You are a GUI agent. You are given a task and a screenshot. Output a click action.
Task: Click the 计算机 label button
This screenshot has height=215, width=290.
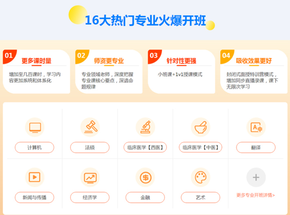(34, 147)
